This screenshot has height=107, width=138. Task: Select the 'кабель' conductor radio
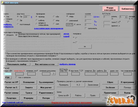coord(37,20)
